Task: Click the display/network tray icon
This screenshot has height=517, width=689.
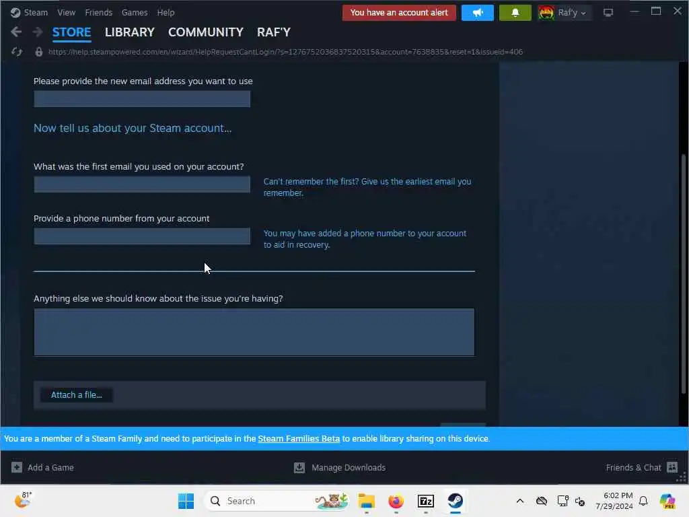Action: (x=563, y=501)
